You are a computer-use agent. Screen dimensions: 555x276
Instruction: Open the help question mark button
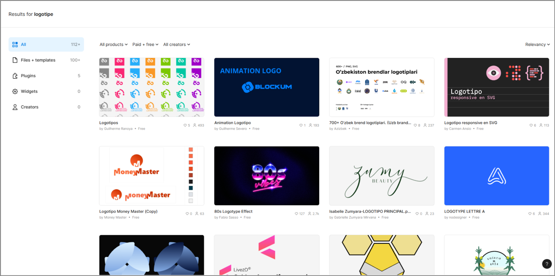[x=547, y=264]
